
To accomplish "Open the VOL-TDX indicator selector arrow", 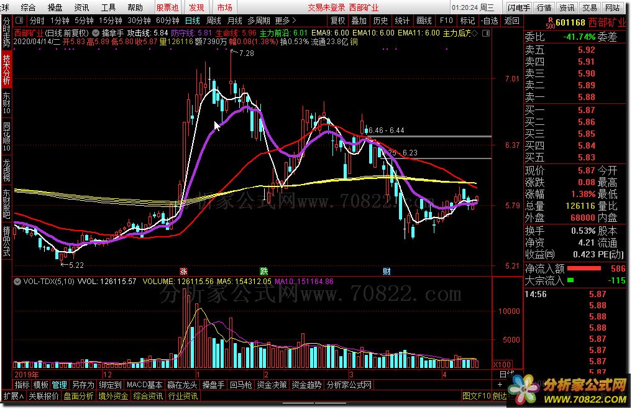I will pos(17,282).
